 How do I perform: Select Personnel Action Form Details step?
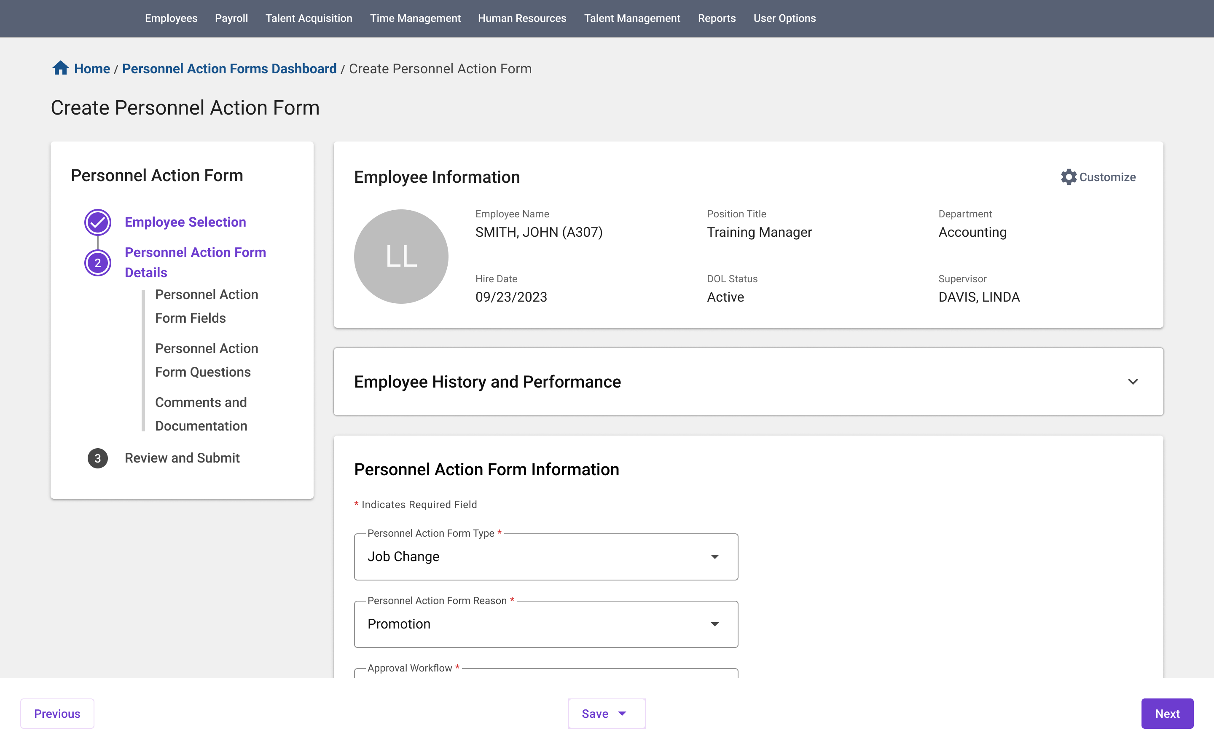point(195,262)
